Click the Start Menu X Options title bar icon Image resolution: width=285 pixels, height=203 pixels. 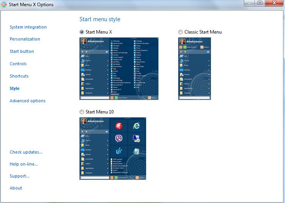(x=4, y=5)
